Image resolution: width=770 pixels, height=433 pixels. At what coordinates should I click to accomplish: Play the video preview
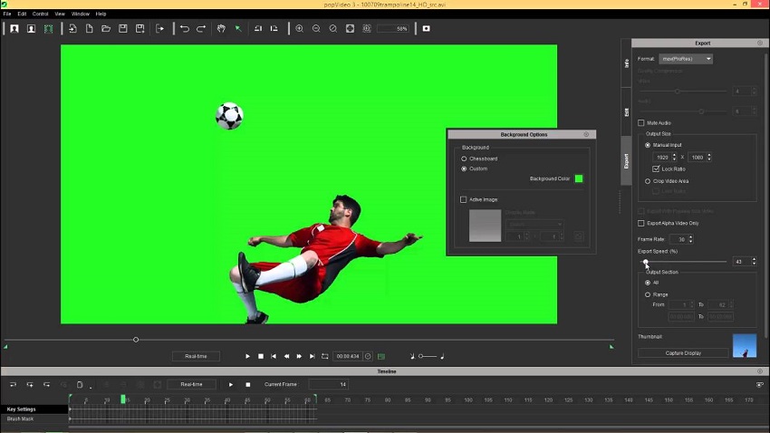247,356
